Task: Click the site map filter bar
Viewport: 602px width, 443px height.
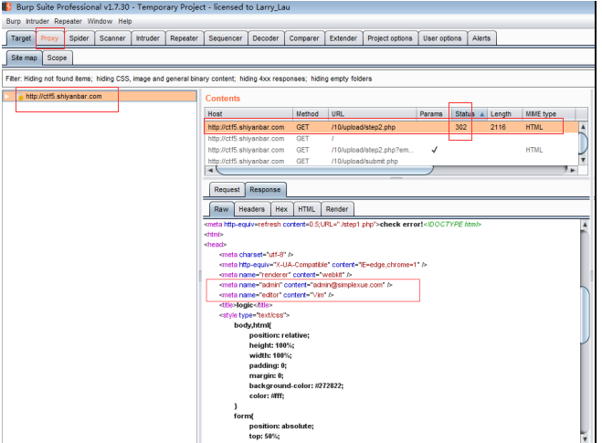Action: click(298, 79)
